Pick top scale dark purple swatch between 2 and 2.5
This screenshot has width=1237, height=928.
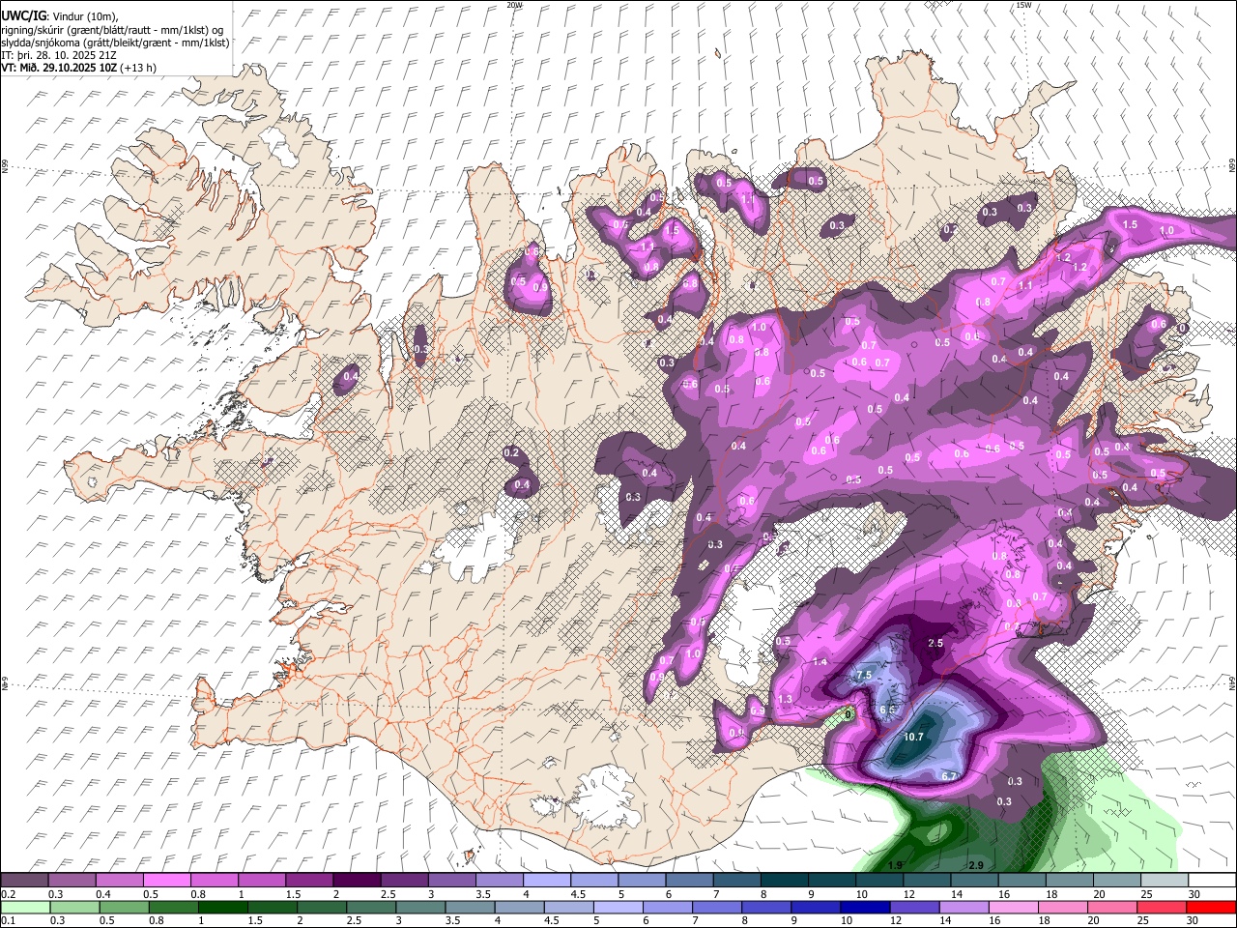pyautogui.click(x=358, y=881)
